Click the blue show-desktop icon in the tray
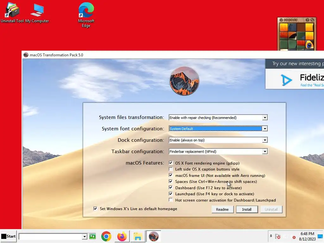 tap(320, 236)
